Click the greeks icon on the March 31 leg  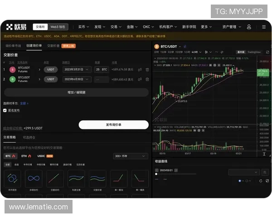pos(140,69)
